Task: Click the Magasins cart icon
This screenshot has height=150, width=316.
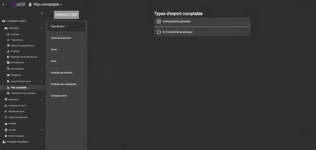Action: point(6,99)
